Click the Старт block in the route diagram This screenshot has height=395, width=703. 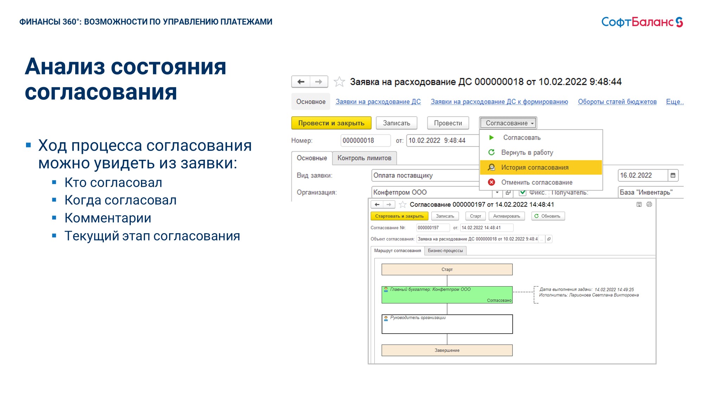tap(447, 269)
